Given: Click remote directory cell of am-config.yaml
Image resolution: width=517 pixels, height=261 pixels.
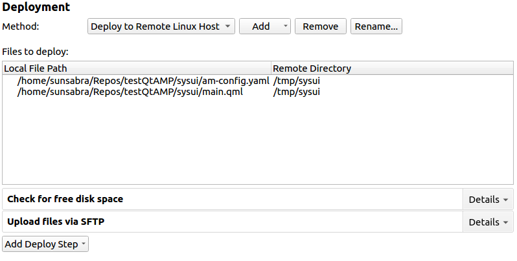Looking at the screenshot, I should [x=297, y=81].
